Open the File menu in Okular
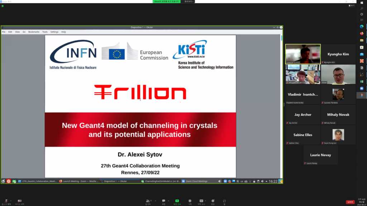This screenshot has width=367, height=206. coord(4,32)
